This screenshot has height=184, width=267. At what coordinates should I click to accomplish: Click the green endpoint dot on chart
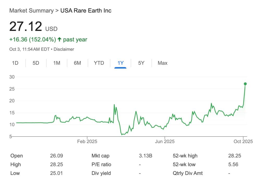pos(245,84)
